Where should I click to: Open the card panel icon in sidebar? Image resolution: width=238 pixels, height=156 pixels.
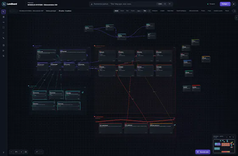3,45
